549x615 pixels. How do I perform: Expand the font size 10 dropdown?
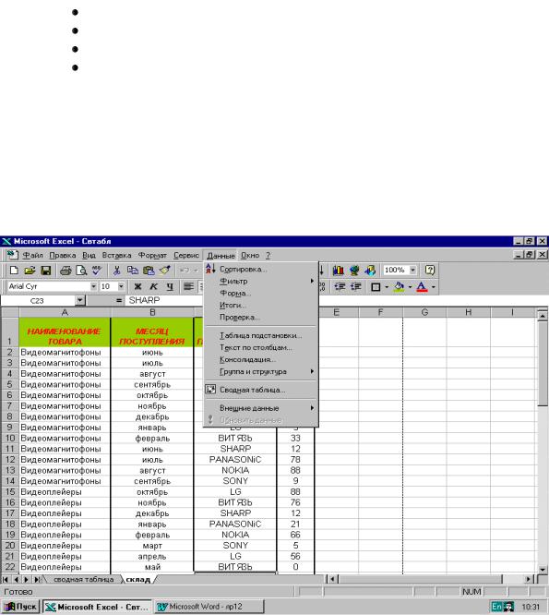[121, 286]
